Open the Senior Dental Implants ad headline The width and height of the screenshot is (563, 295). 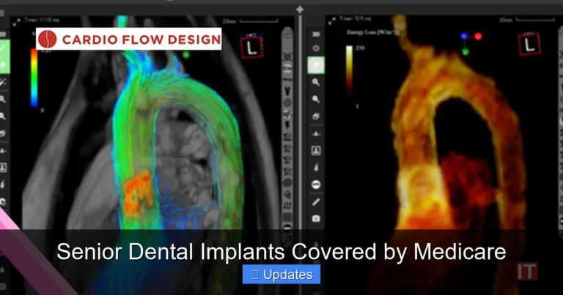(x=281, y=252)
